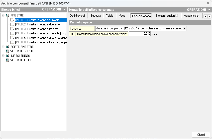The image size is (212, 139).
Task: Collapse the FINESTRE tree node
Action: tap(3, 15)
